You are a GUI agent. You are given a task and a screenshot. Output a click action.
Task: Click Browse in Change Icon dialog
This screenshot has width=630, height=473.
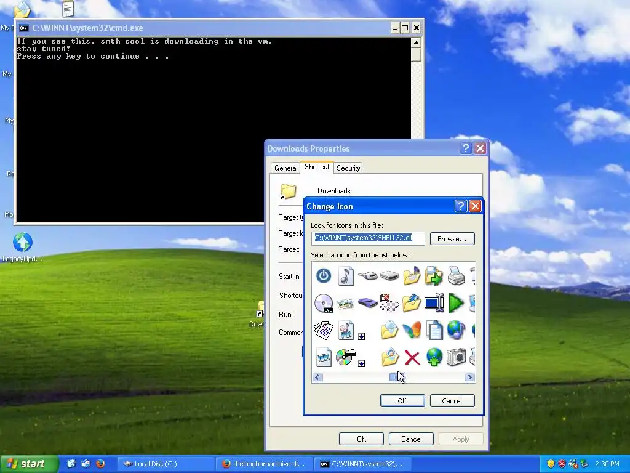(x=452, y=239)
